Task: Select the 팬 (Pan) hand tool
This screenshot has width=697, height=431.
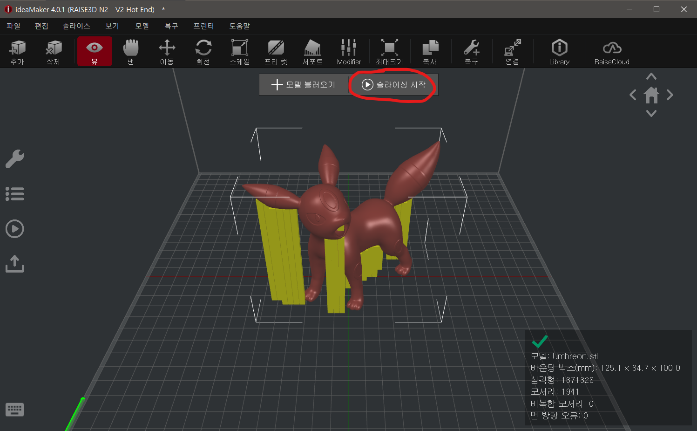Action: [x=131, y=52]
